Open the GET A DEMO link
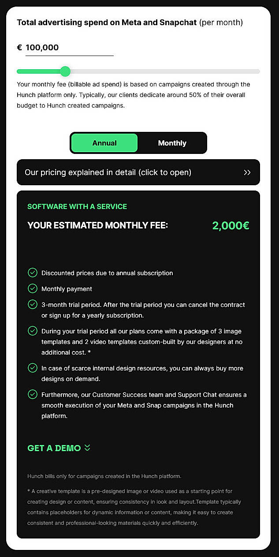Screen dimensions: 279x557 click(53, 448)
